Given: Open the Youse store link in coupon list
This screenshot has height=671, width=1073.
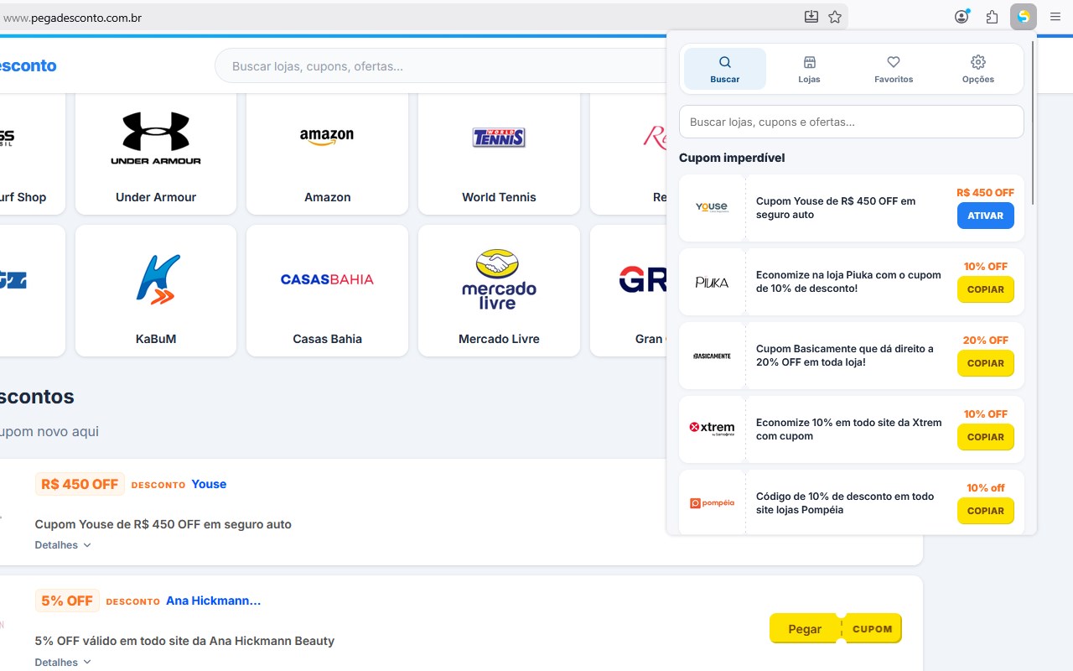Looking at the screenshot, I should coord(209,484).
